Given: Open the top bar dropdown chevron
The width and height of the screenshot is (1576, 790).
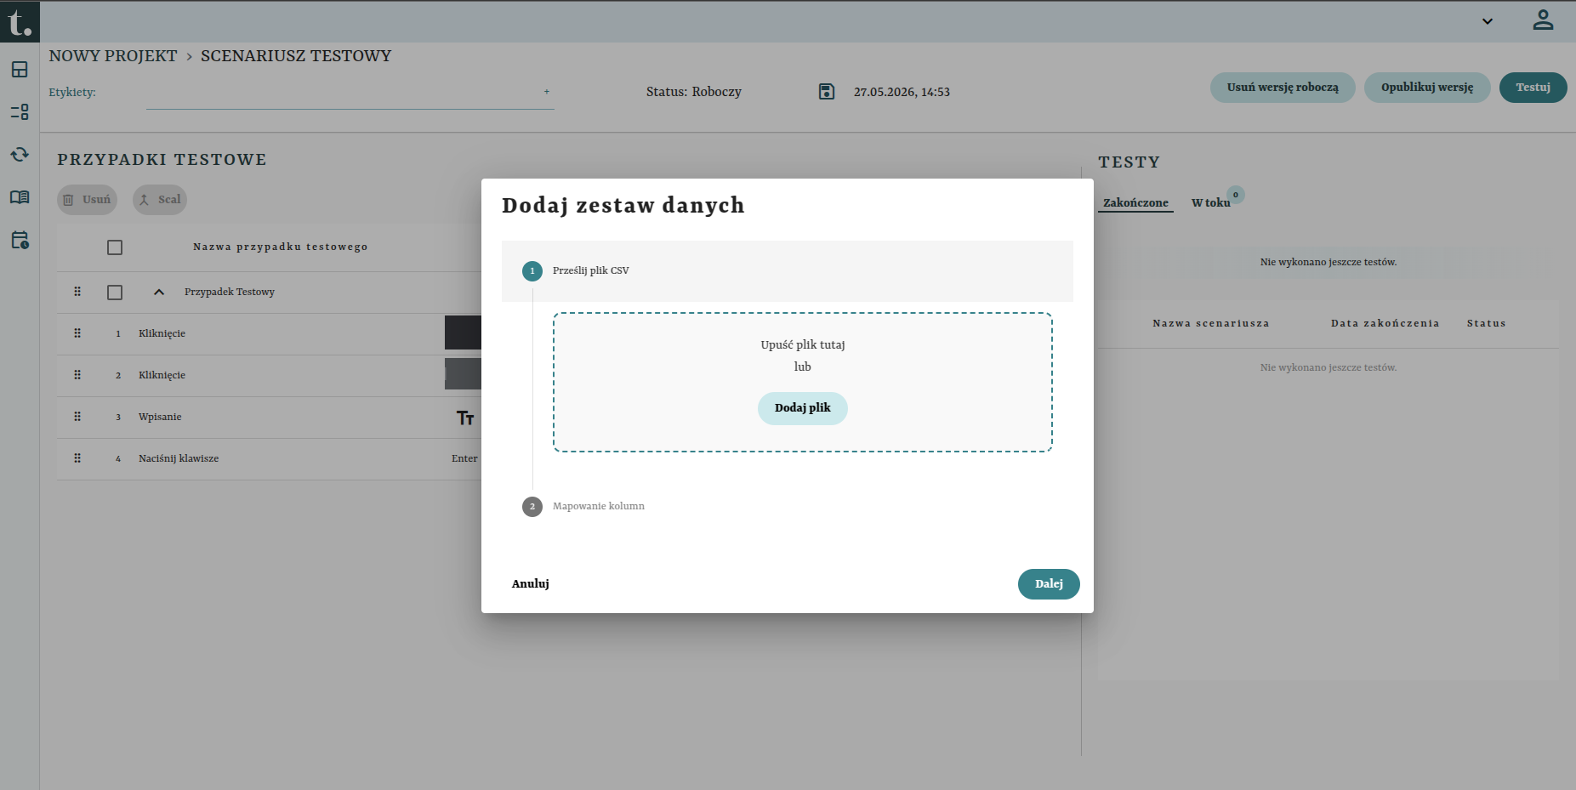Looking at the screenshot, I should click(1488, 21).
